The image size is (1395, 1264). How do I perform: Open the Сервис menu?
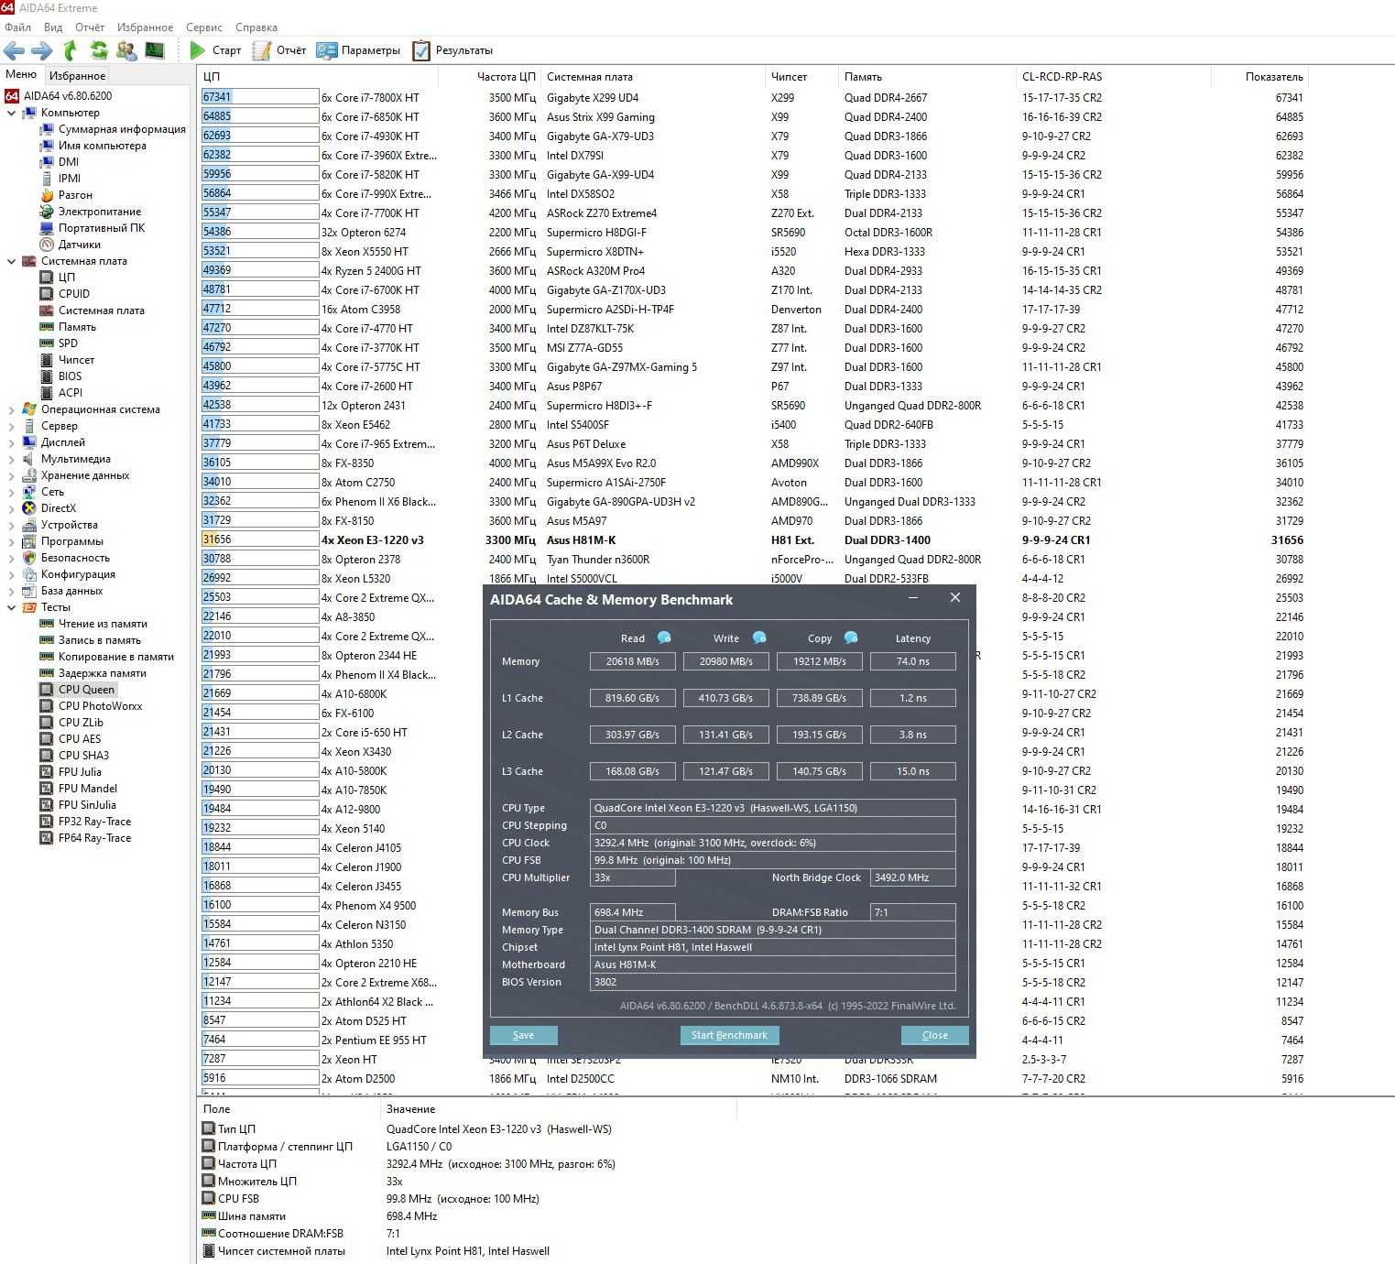[x=204, y=27]
